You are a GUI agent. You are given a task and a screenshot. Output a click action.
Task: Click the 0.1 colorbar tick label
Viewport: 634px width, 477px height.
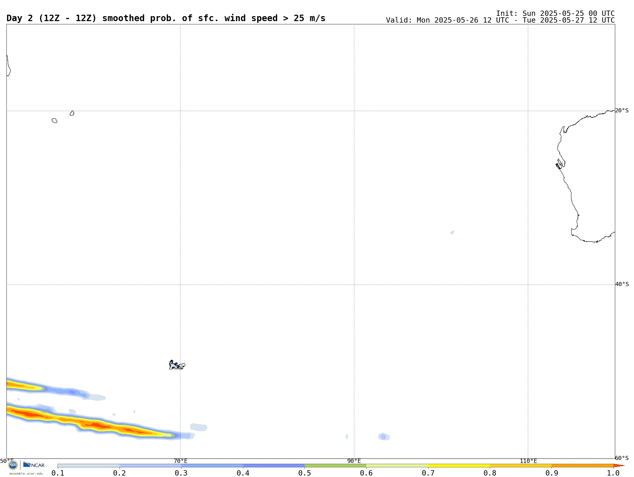(58, 473)
